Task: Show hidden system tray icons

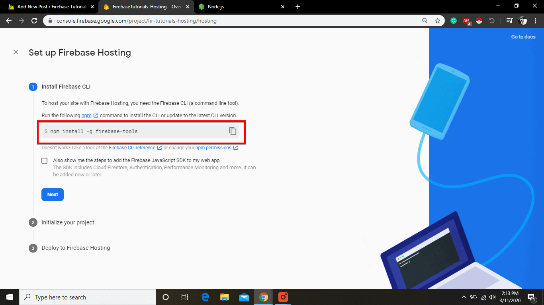Action: (x=464, y=297)
